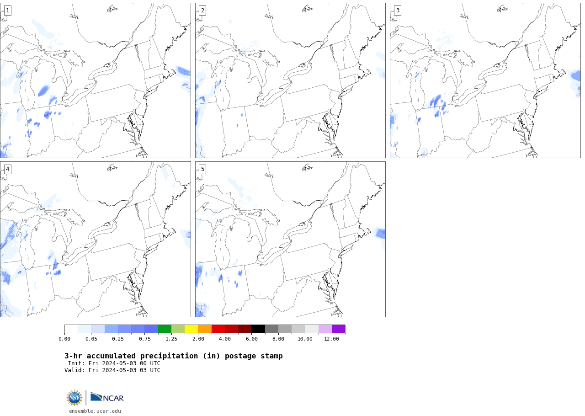Click the 3-hr accumulated precipitation title
The image size is (585, 416).
coord(174,356)
